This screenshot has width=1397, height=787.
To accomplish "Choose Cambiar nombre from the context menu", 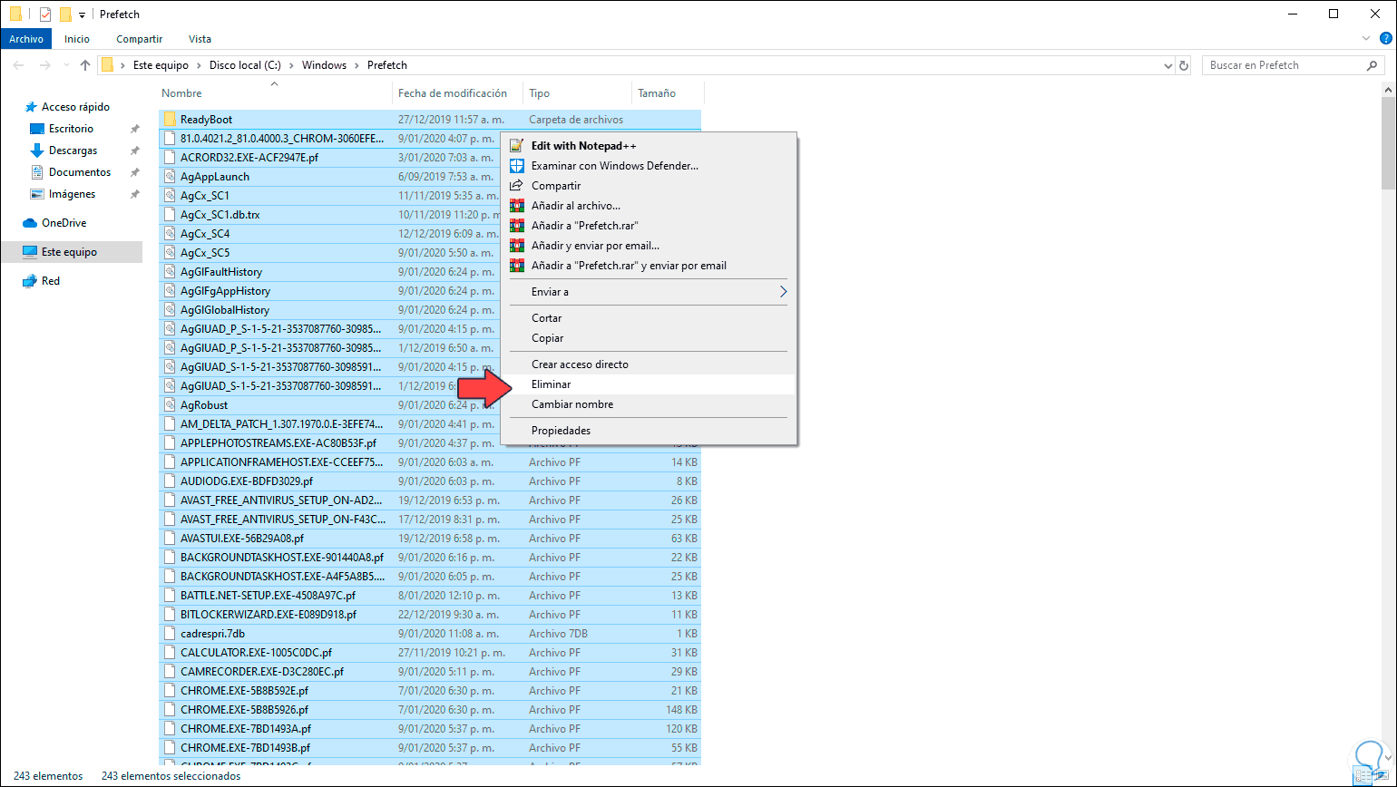I will click(649, 404).
